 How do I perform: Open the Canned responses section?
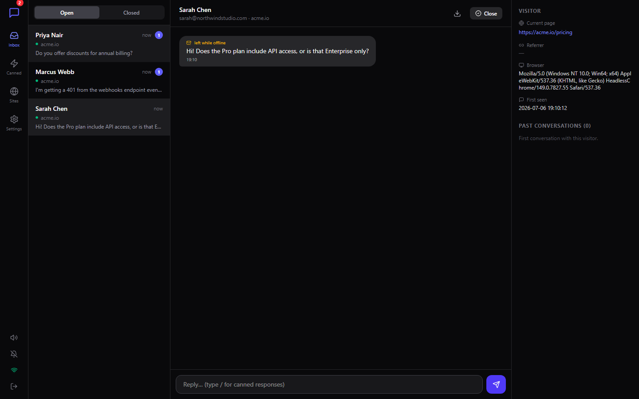[14, 67]
